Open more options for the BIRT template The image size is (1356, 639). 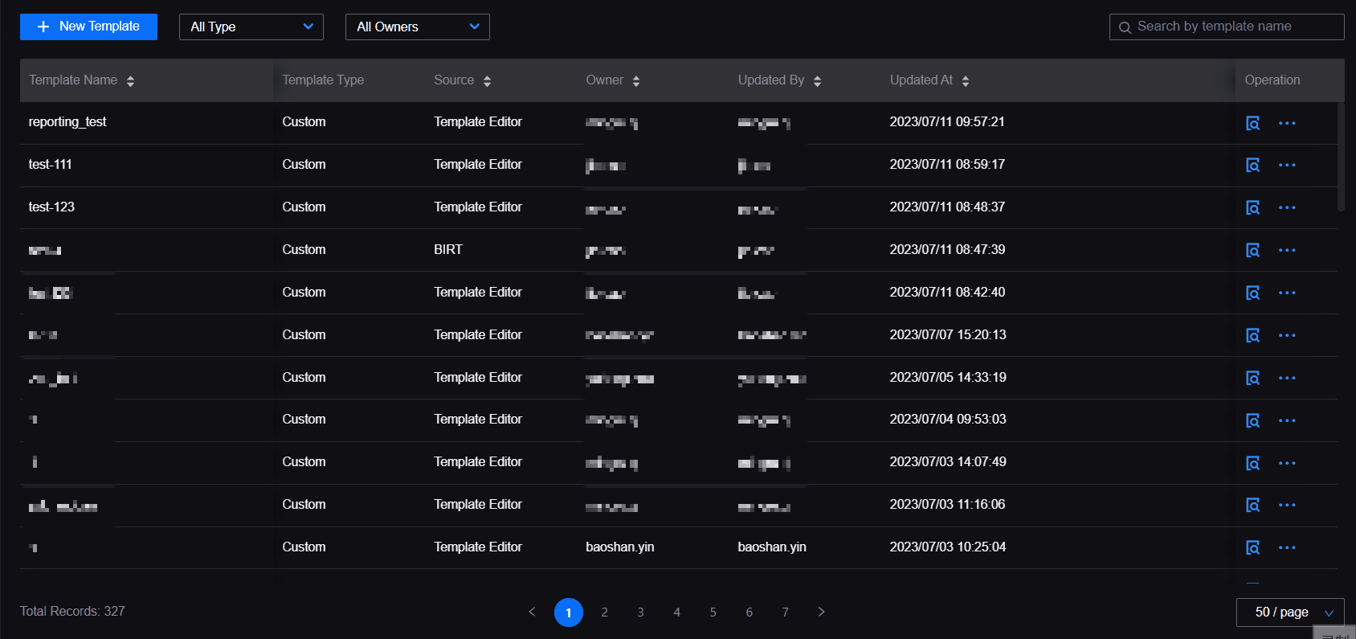coord(1287,250)
